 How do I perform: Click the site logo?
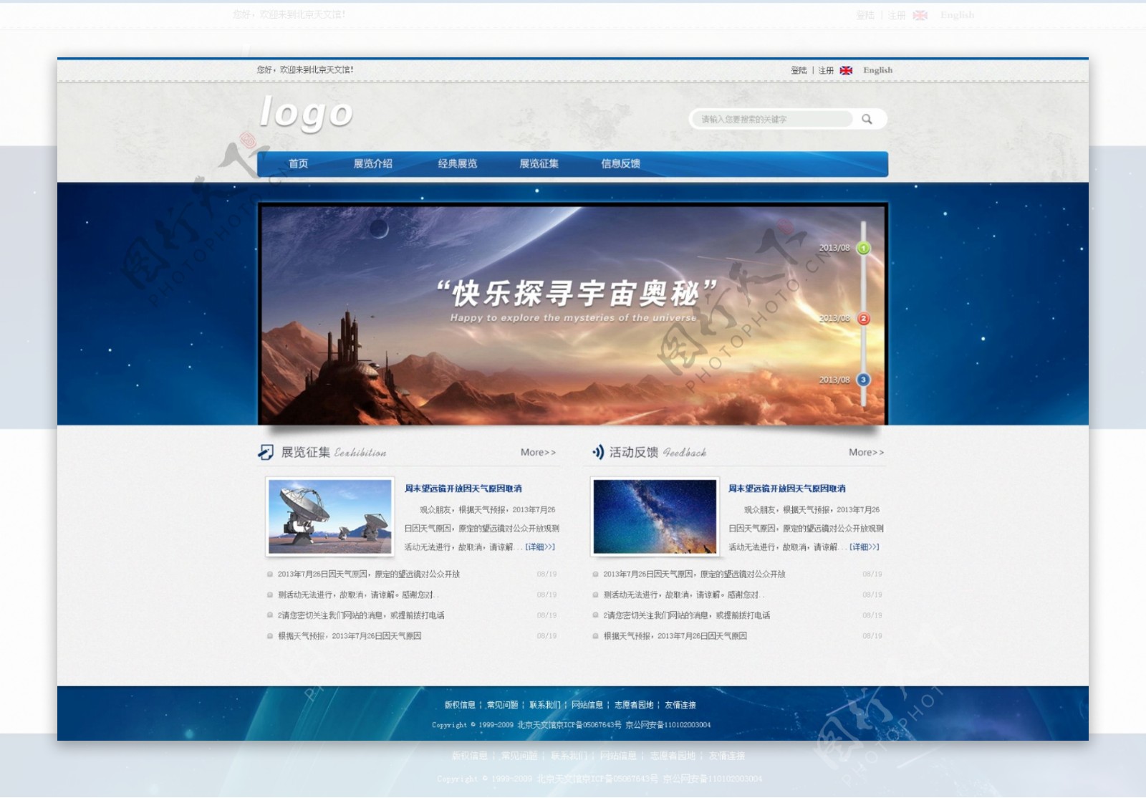[x=306, y=113]
